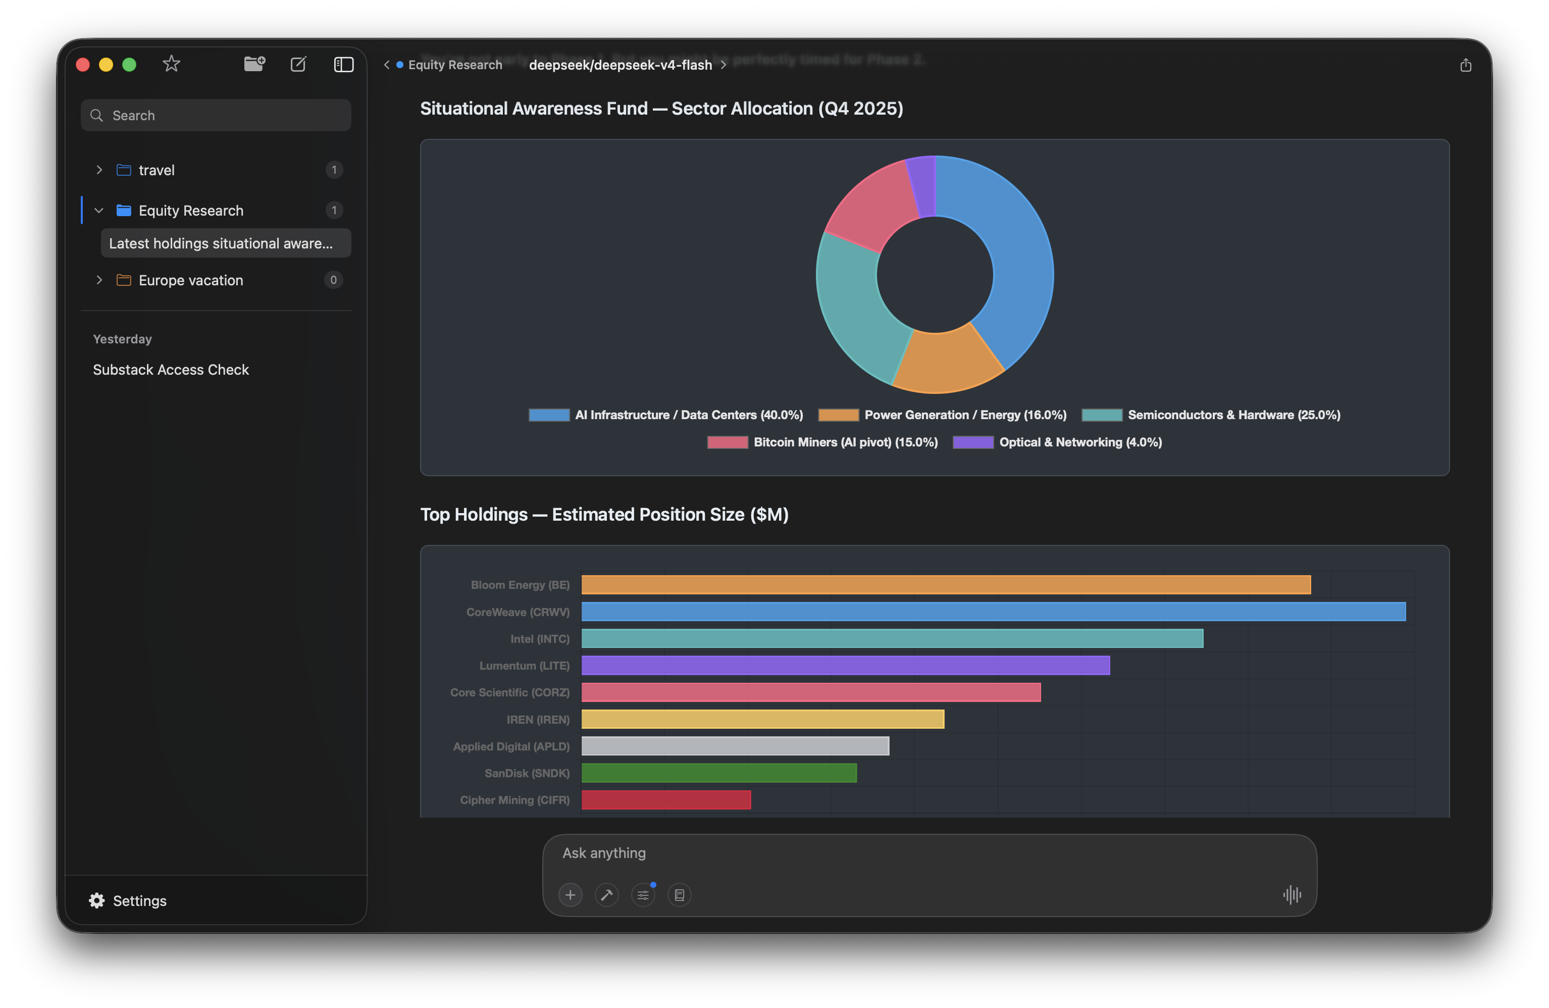
Task: Open the Substack Access Check chat
Action: coord(171,370)
